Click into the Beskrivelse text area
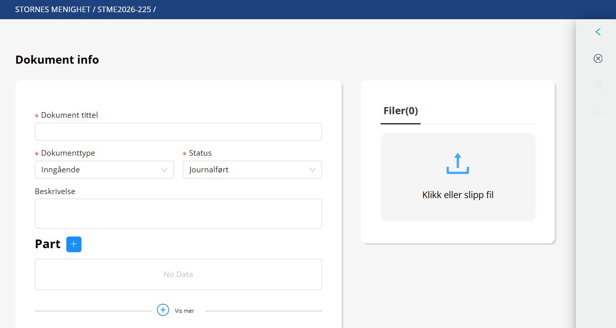The height and width of the screenshot is (328, 616). (178, 213)
